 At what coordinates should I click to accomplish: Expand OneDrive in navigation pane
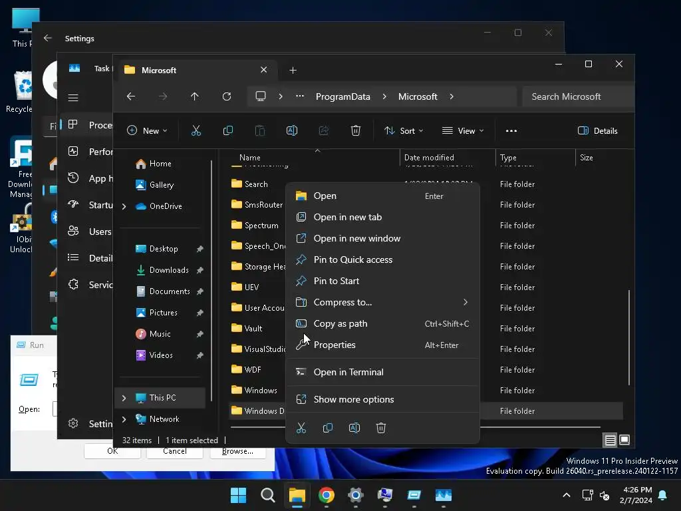[x=124, y=206]
